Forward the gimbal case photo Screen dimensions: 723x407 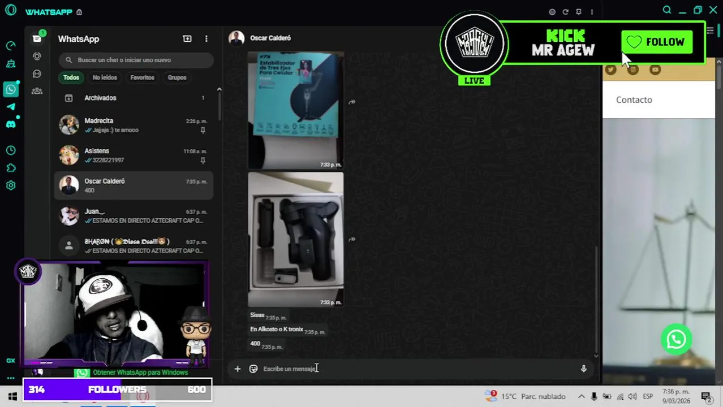[x=352, y=240]
